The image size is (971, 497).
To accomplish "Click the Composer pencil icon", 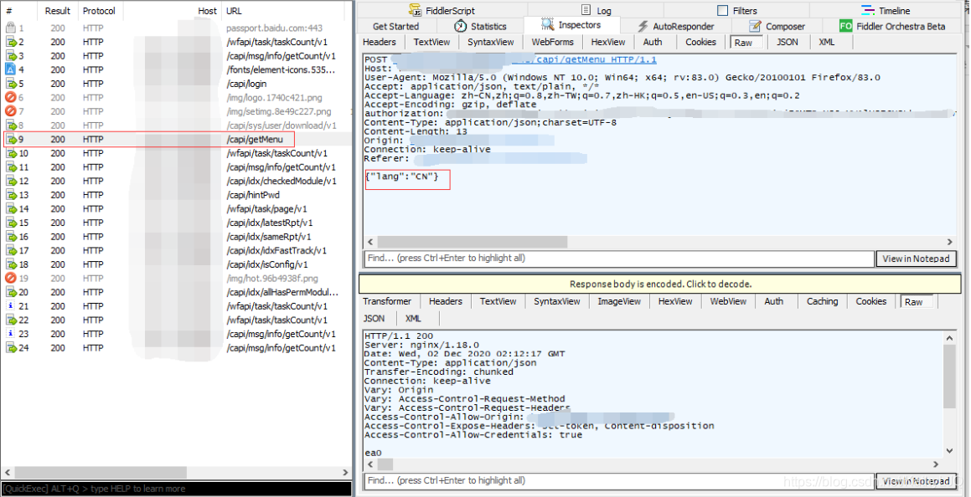I will tap(755, 26).
